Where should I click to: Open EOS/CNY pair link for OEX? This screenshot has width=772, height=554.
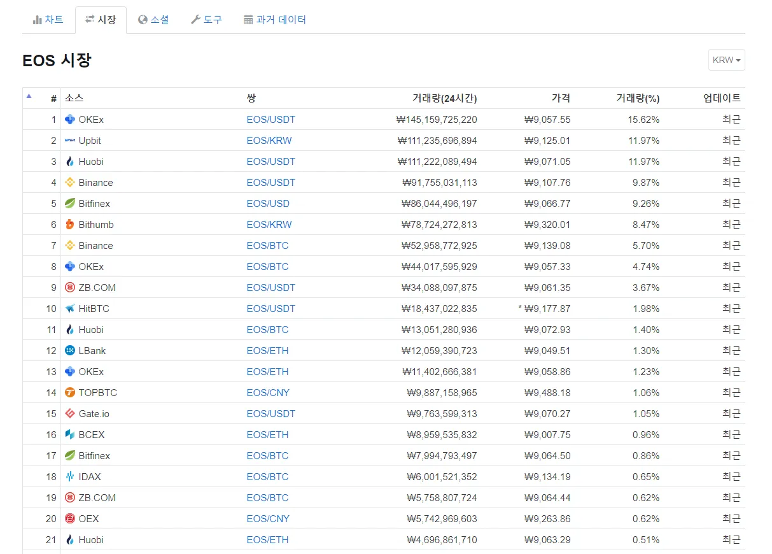coord(268,518)
